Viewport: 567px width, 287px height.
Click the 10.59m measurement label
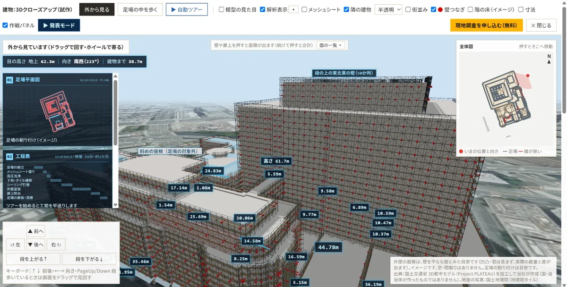(x=386, y=213)
